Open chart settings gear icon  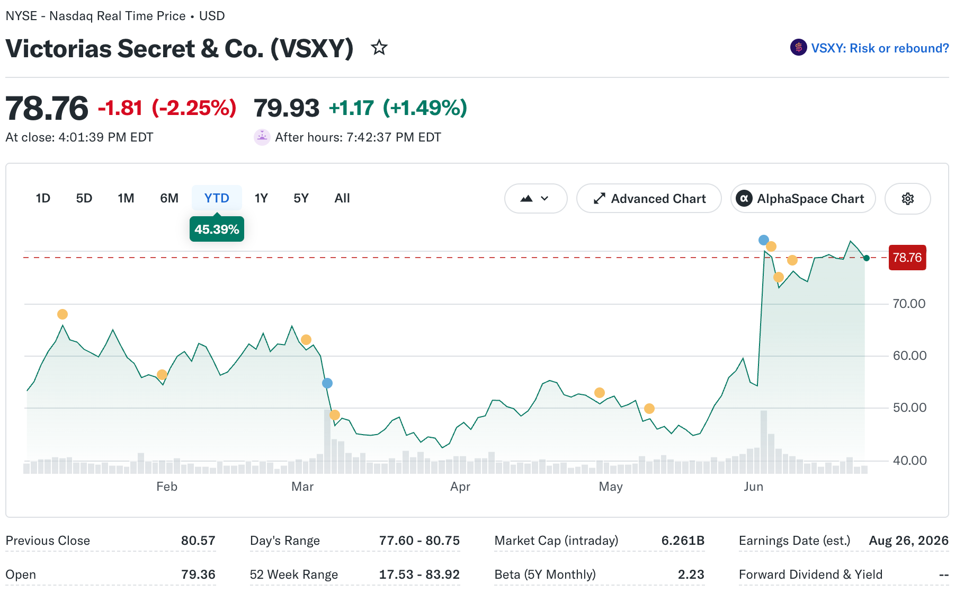[x=908, y=199]
